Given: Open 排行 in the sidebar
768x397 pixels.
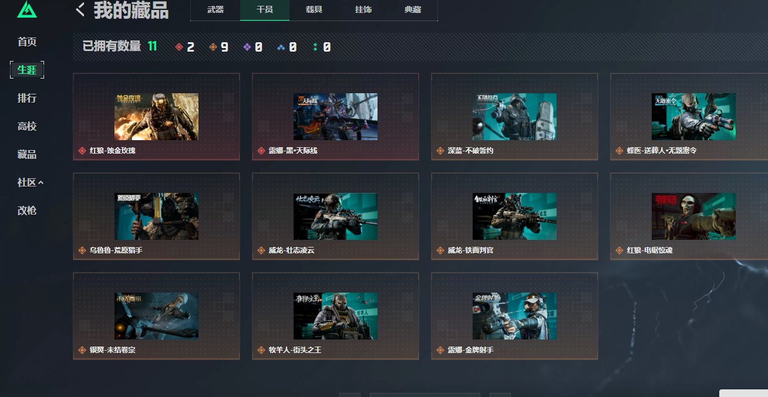Looking at the screenshot, I should point(27,98).
